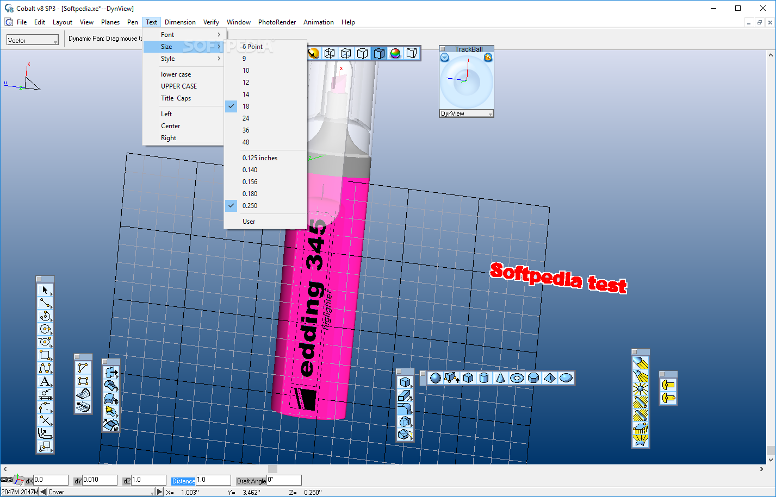Choose 36 point text size
The width and height of the screenshot is (776, 497).
click(x=266, y=130)
